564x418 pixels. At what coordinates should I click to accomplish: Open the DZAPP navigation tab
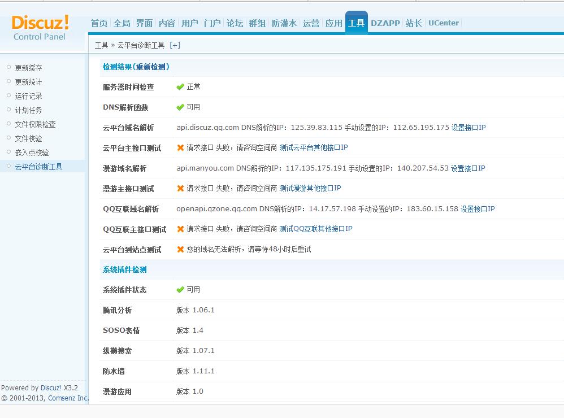tap(385, 23)
